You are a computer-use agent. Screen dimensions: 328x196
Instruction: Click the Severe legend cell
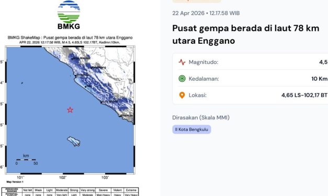click(103, 190)
